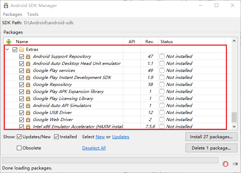
Task: Open the Tools menu
Action: tap(33, 14)
